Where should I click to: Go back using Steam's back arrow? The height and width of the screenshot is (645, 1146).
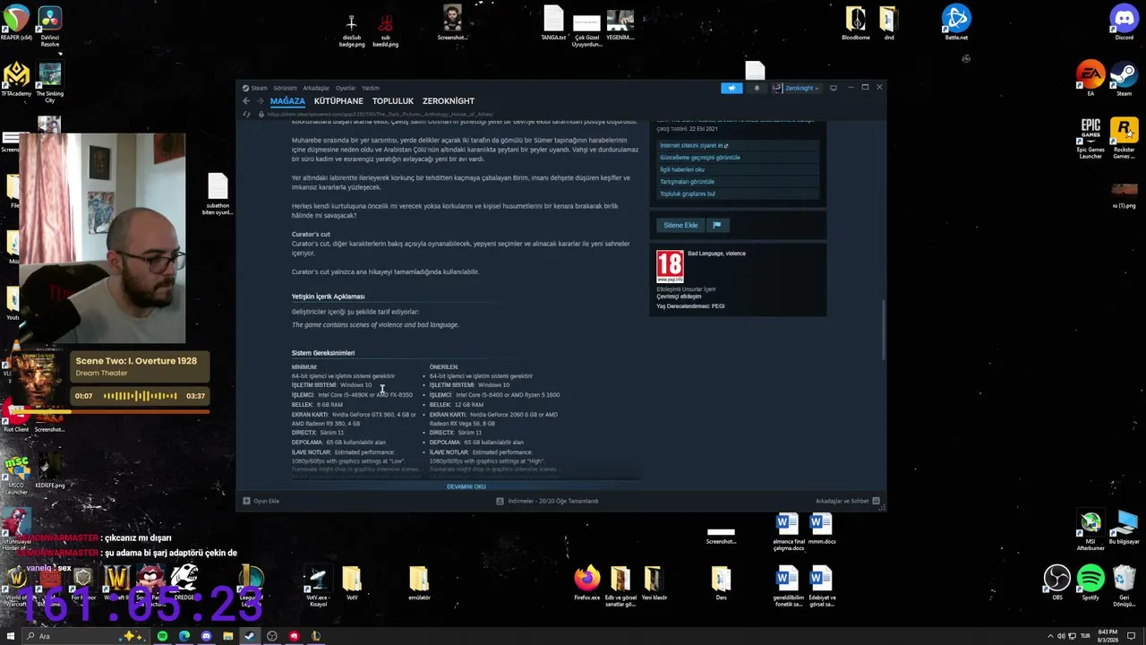pos(246,101)
